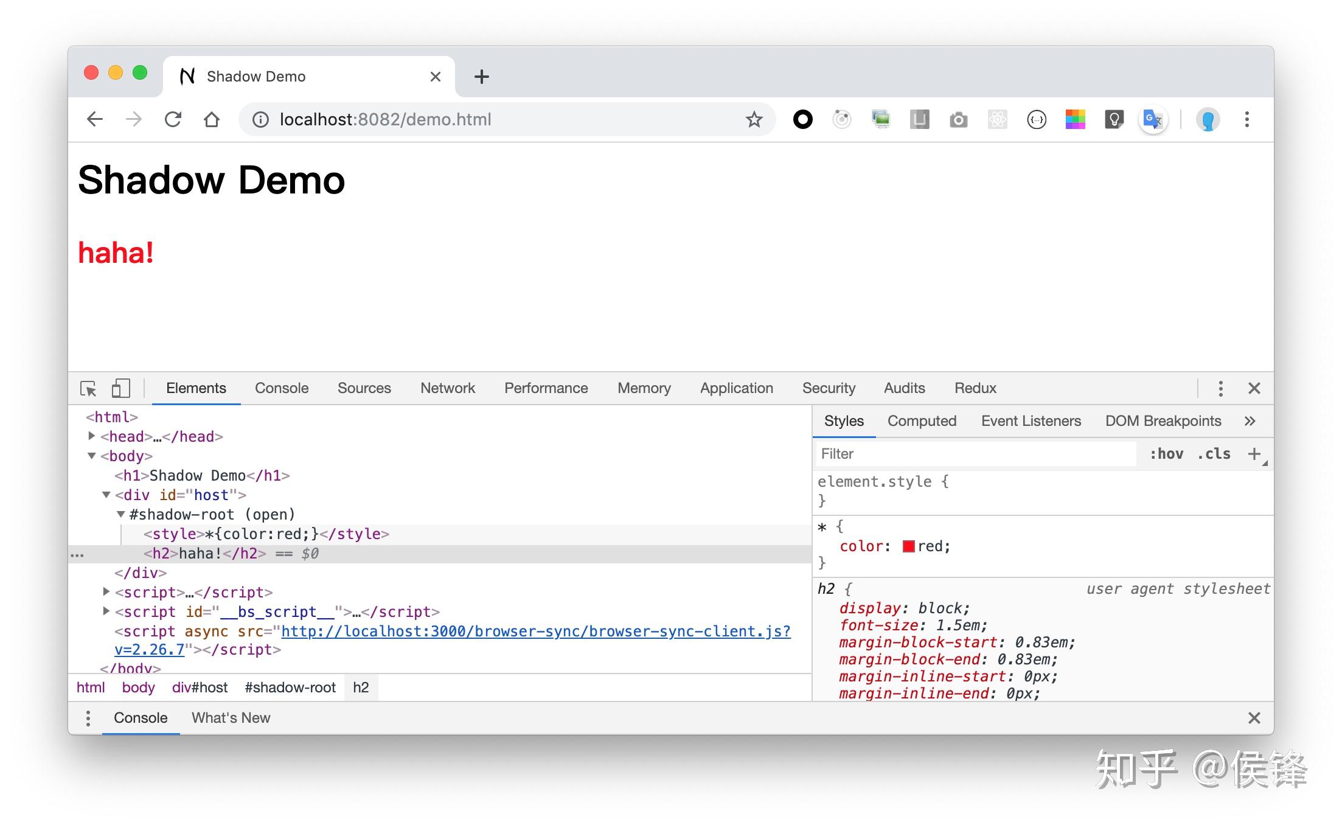
Task: Bookmark this page with the star icon
Action: coord(754,119)
